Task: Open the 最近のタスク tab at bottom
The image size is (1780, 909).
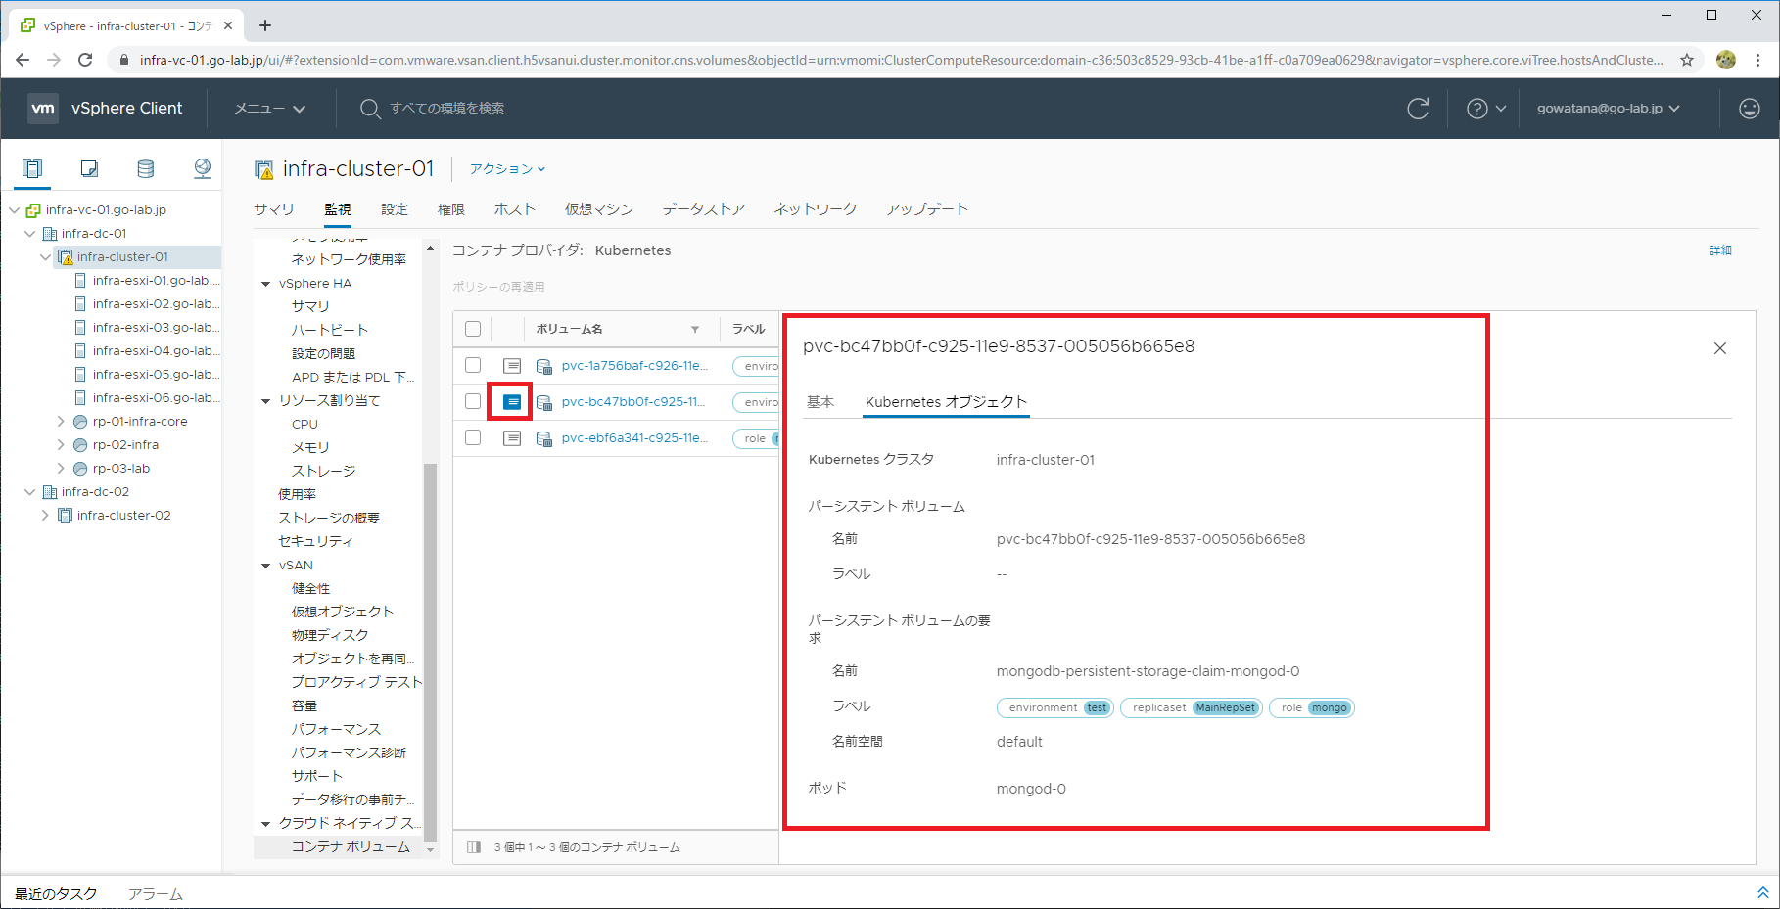Action: (56, 894)
